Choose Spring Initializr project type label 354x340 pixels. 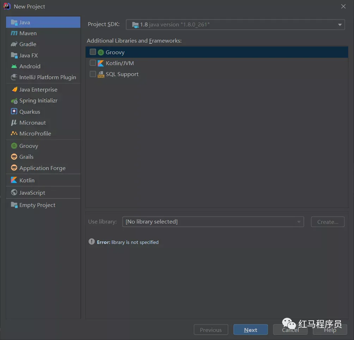coord(38,101)
